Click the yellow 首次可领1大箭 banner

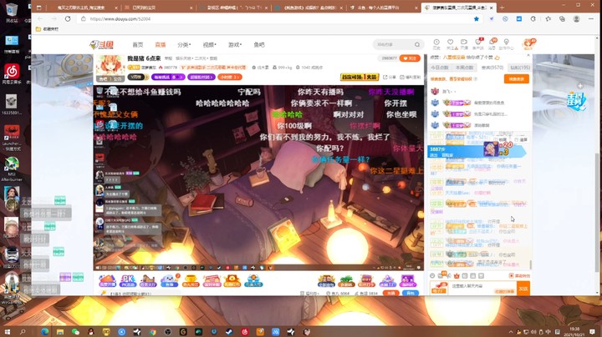360,77
